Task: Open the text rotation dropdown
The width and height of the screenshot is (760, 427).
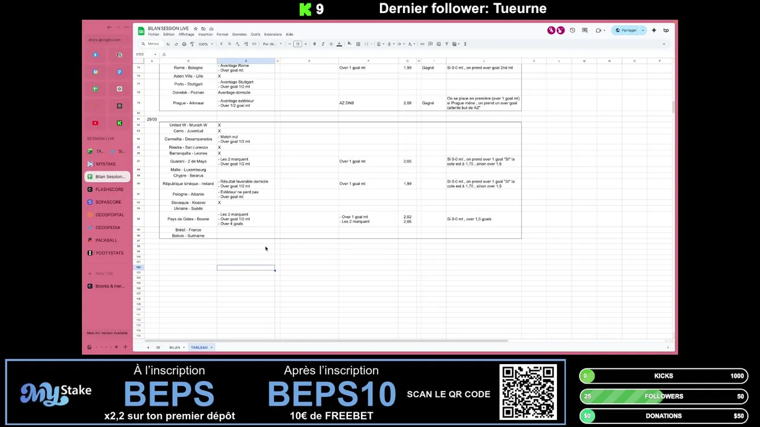Action: click(x=411, y=44)
